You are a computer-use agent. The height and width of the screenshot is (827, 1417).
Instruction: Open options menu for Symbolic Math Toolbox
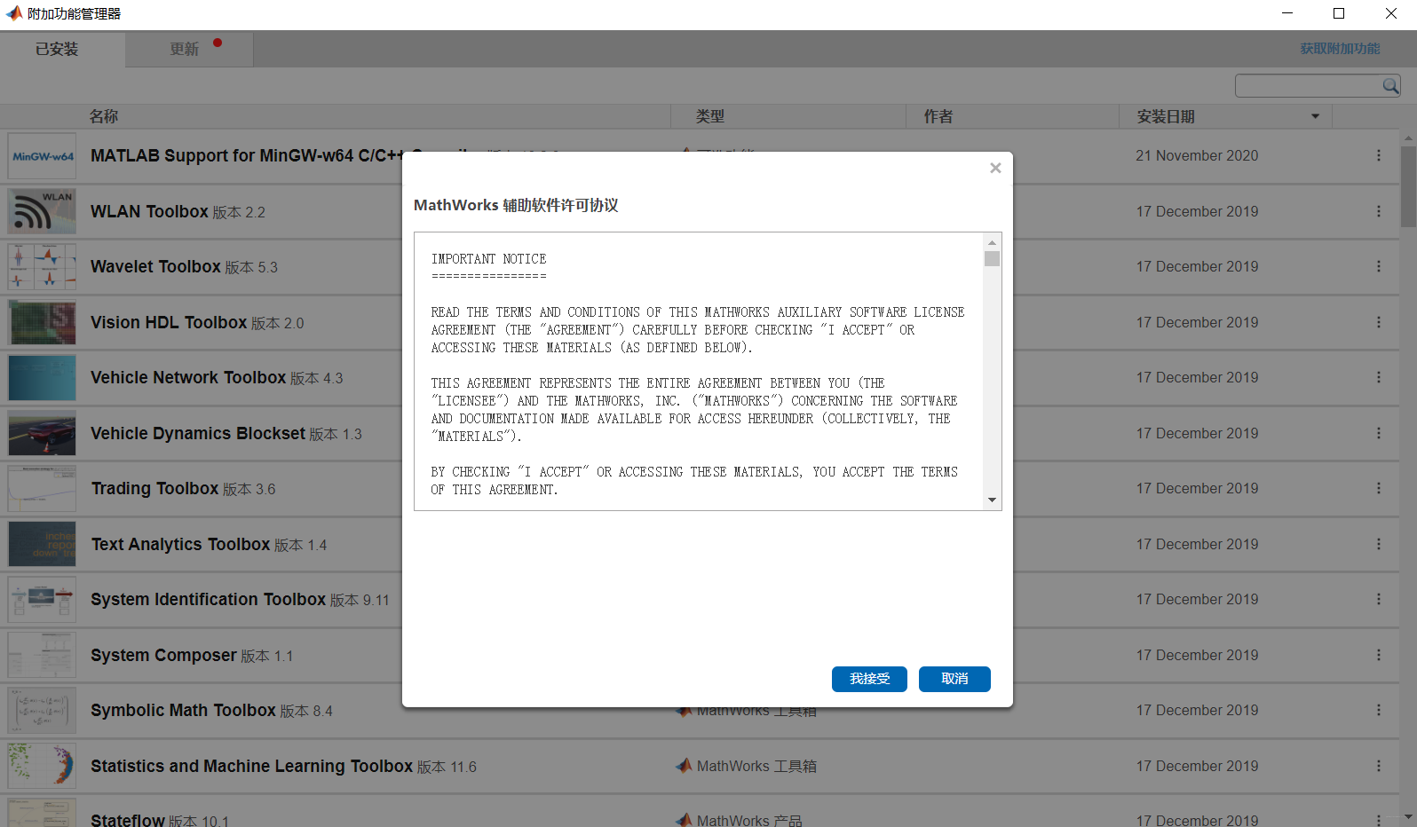(x=1379, y=710)
